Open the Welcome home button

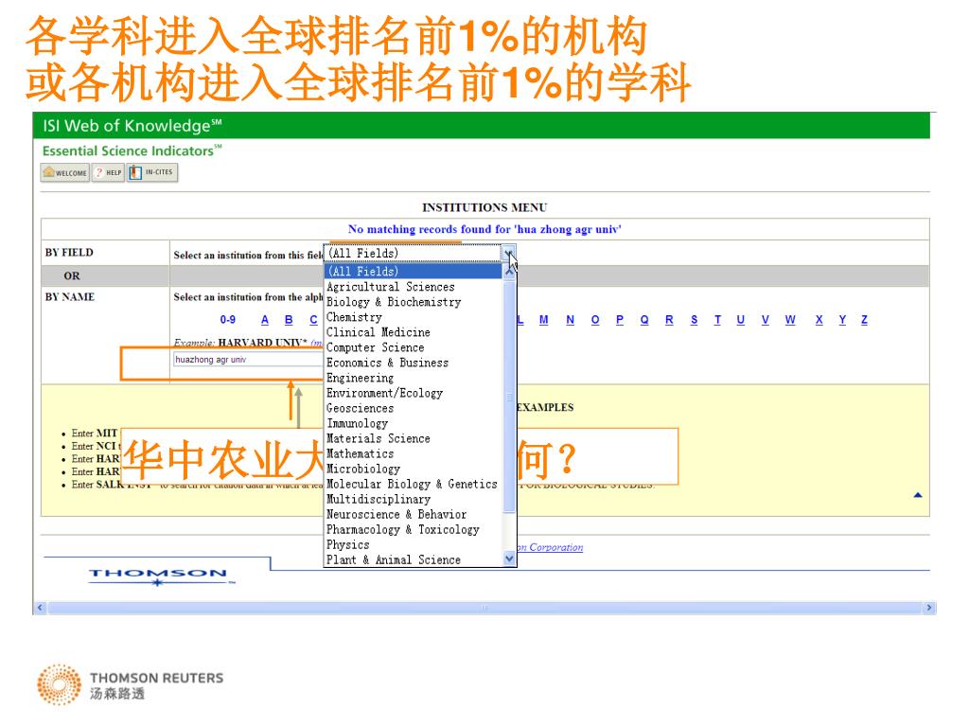65,172
